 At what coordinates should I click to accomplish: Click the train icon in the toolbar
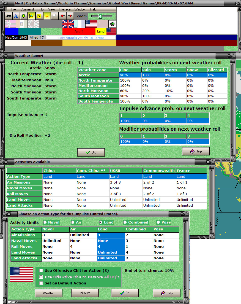tap(9, 16)
